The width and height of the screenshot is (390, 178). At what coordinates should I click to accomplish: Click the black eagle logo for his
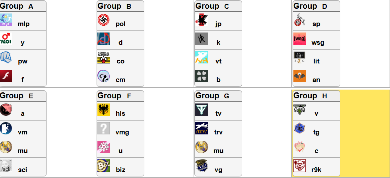click(x=103, y=109)
